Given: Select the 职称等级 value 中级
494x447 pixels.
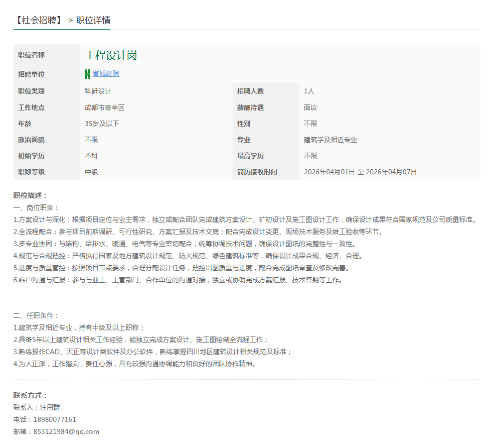Looking at the screenshot, I should pos(91,171).
